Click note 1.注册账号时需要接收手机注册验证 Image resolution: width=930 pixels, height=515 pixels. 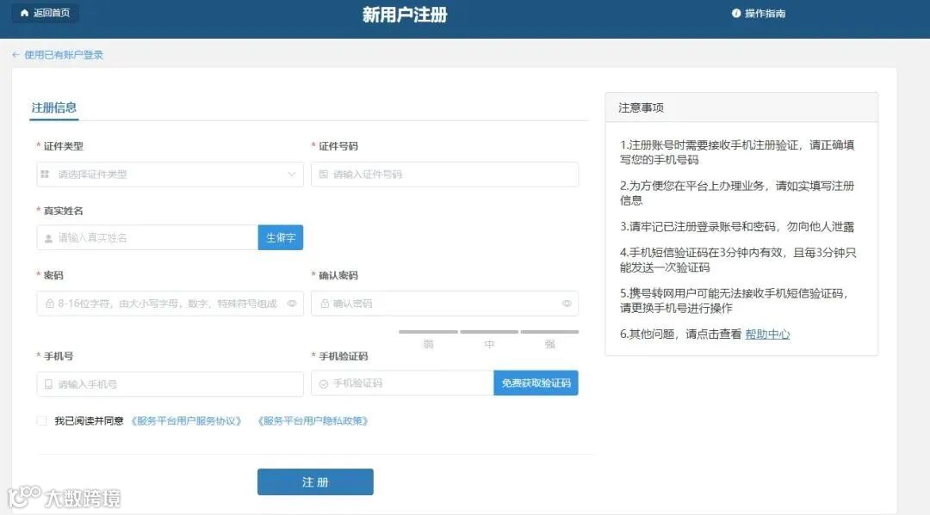(x=737, y=152)
